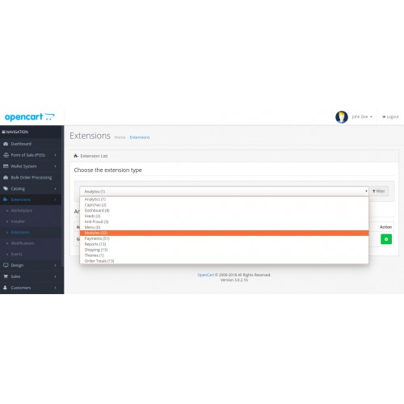Click the Wallet System card icon

(6, 166)
